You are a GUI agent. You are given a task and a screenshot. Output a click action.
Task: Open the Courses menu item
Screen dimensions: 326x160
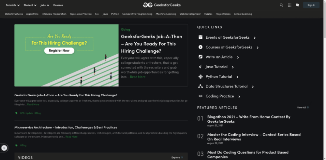(58, 5)
